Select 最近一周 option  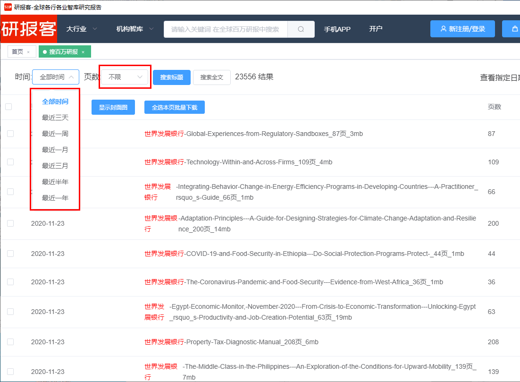click(55, 134)
